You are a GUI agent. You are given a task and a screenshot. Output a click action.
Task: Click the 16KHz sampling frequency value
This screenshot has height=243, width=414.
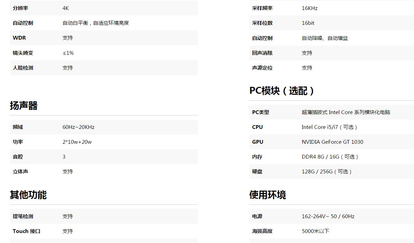(310, 8)
